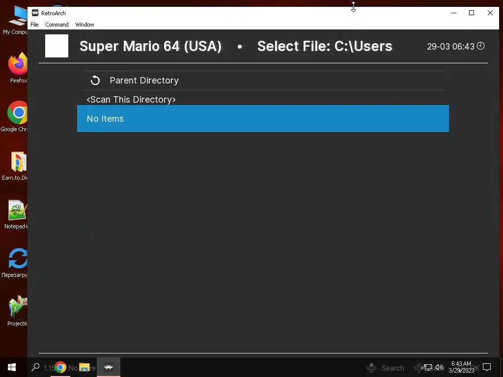Image resolution: width=503 pixels, height=377 pixels.
Task: Open the network icon in system tray
Action: (x=428, y=367)
